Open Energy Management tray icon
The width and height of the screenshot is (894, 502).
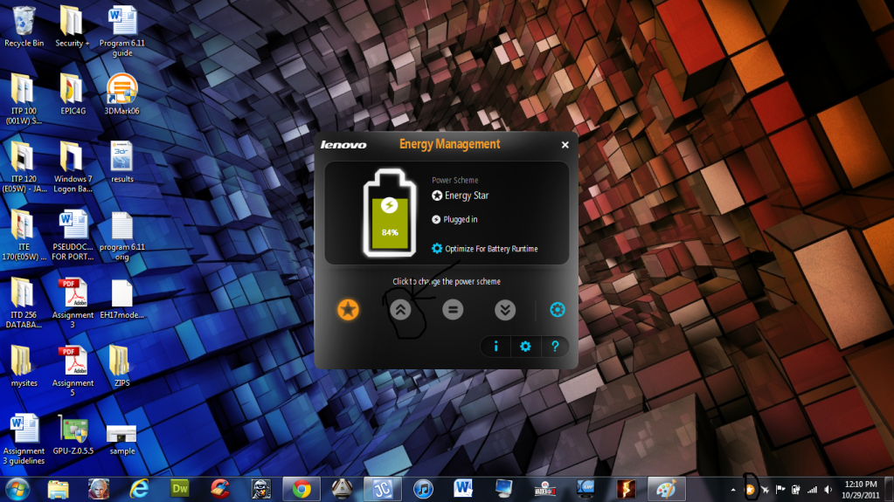click(x=751, y=490)
